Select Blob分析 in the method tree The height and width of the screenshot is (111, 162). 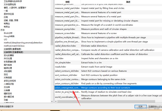pyautogui.click(x=8, y=33)
